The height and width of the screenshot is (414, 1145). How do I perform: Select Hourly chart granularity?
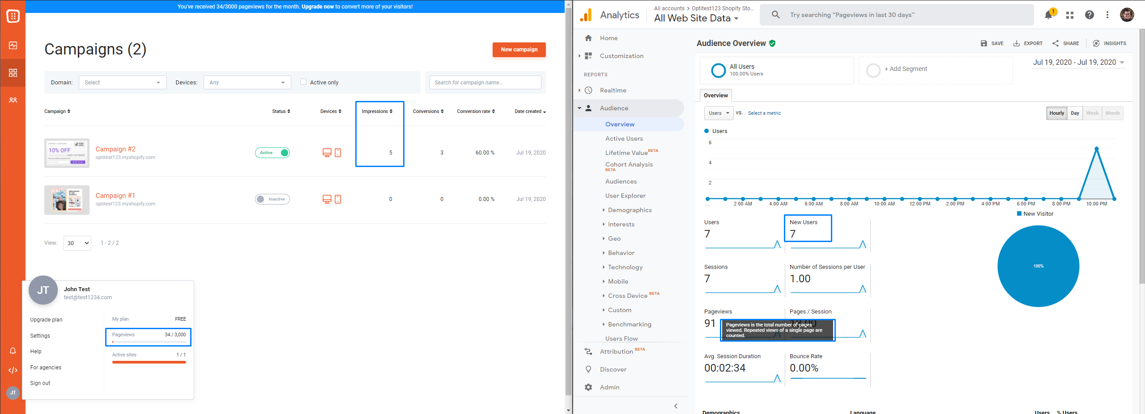[x=1057, y=113]
